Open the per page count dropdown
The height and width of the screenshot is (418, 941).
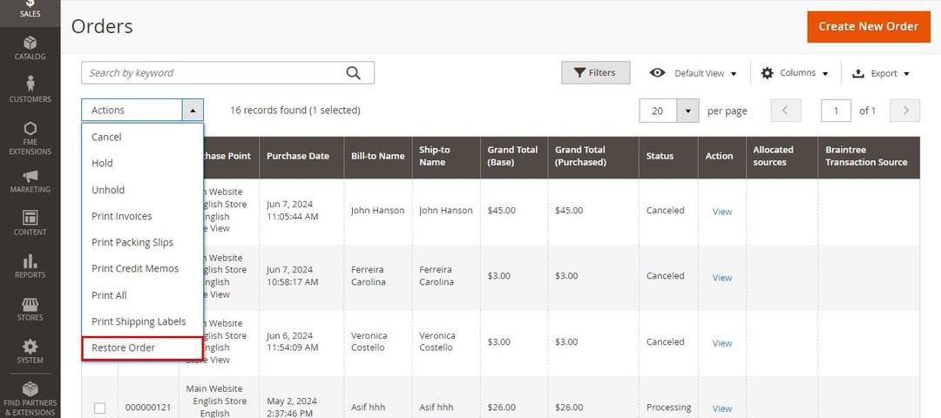(x=688, y=111)
